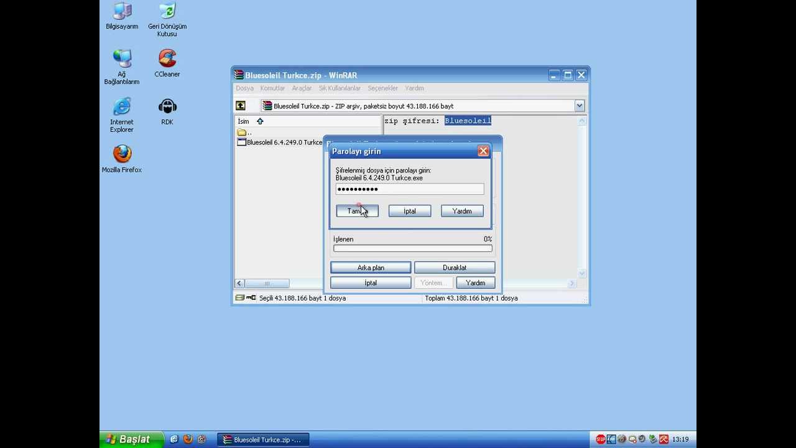Open the RDK desktop shortcut
This screenshot has height=448, width=796.
167,111
